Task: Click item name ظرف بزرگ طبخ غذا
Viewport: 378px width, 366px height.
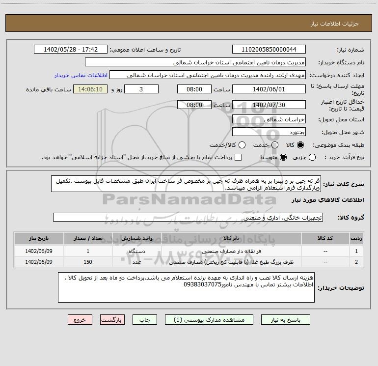Action: point(231,262)
